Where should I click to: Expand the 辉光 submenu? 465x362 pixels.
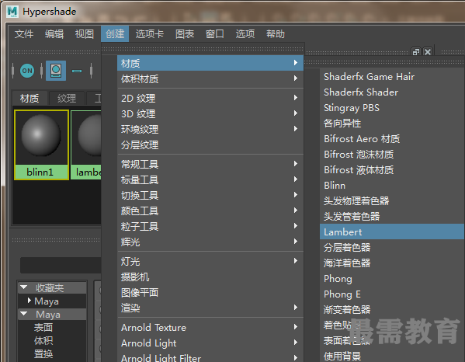(210, 242)
